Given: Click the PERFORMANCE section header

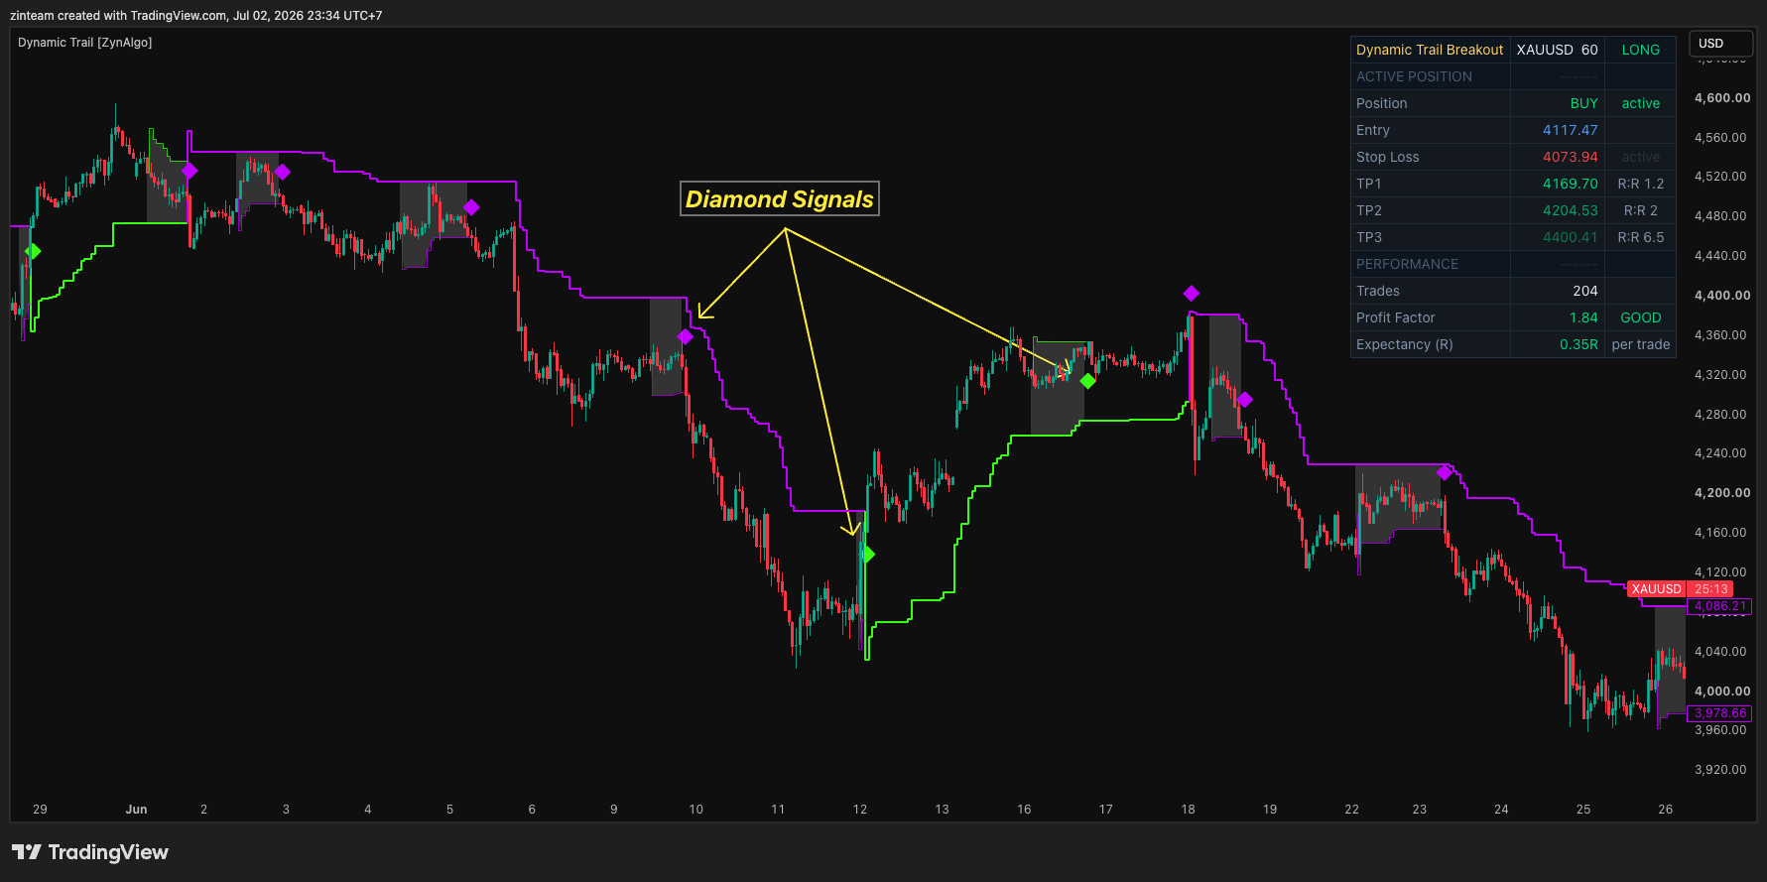Looking at the screenshot, I should [1407, 264].
